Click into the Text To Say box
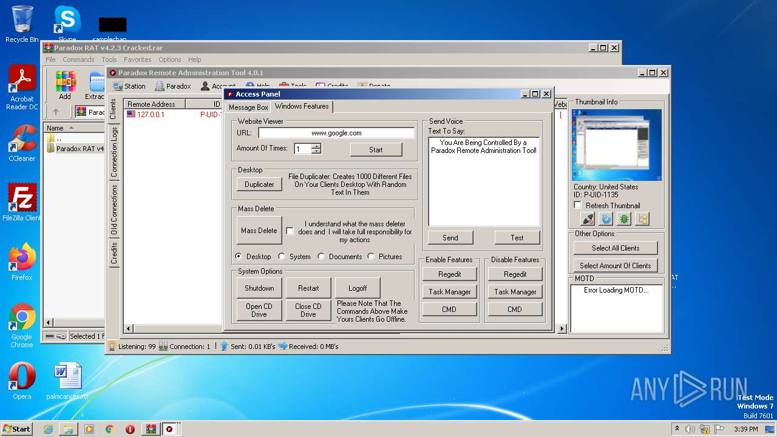Image resolution: width=777 pixels, height=437 pixels. coord(484,181)
